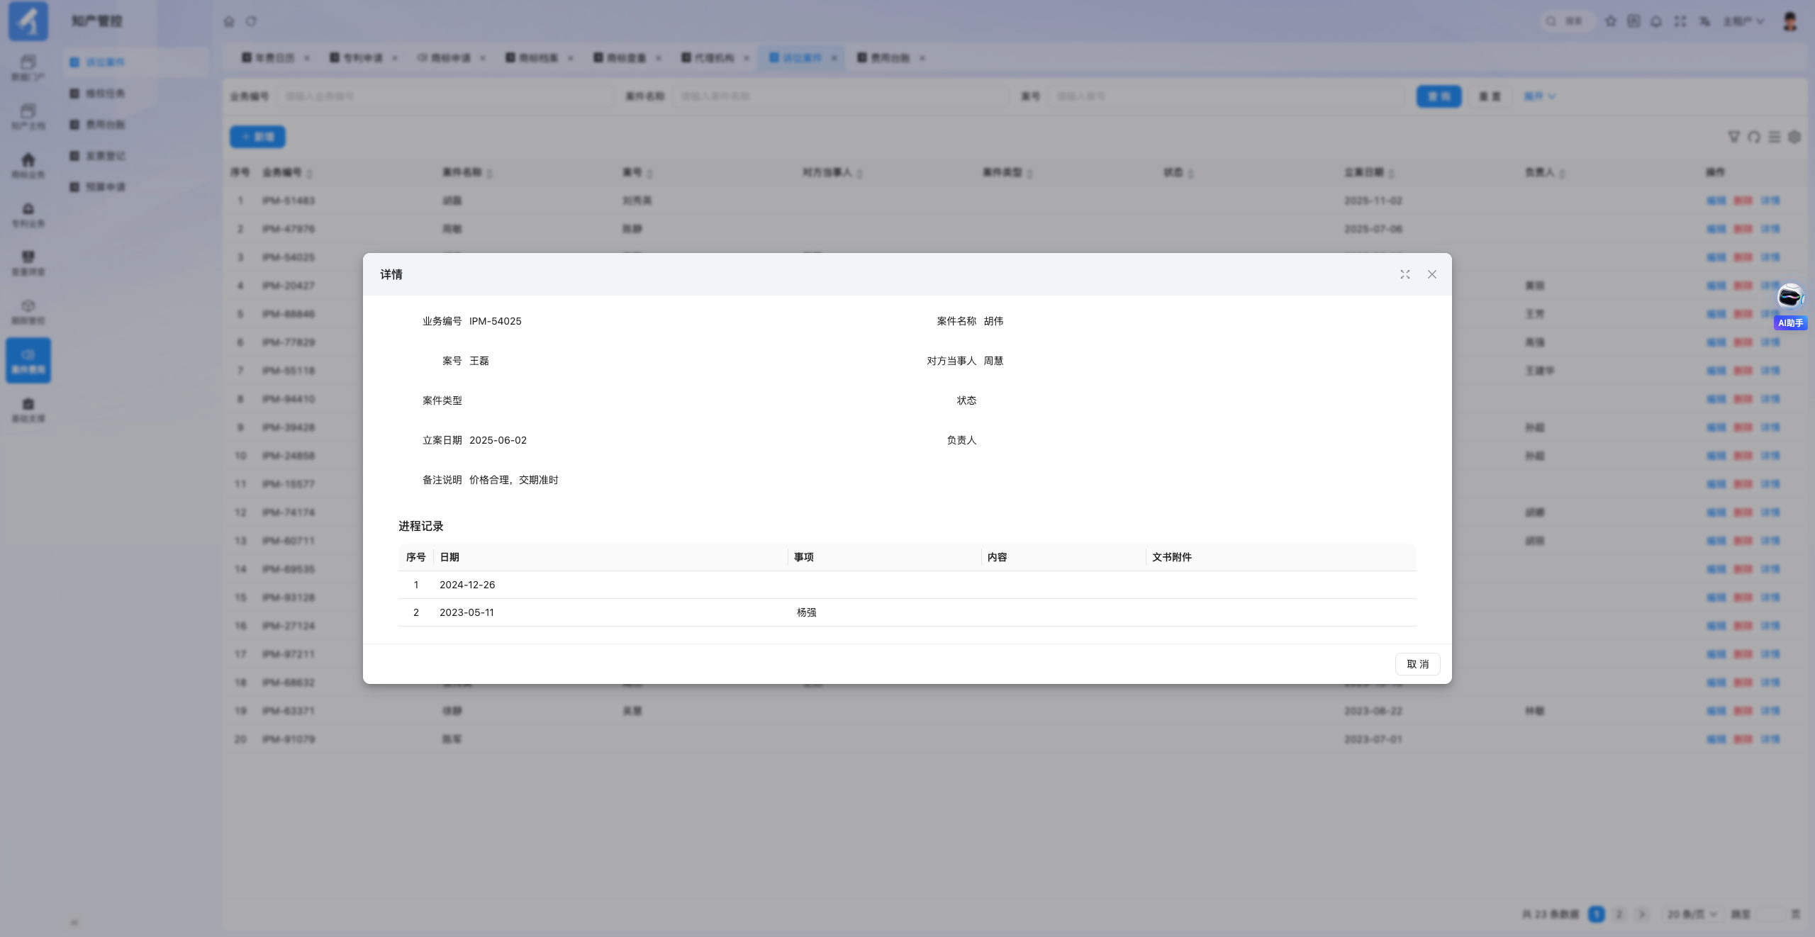Open the AI助手 floating assistant
Screen dimensions: 1815x937
click(1790, 305)
